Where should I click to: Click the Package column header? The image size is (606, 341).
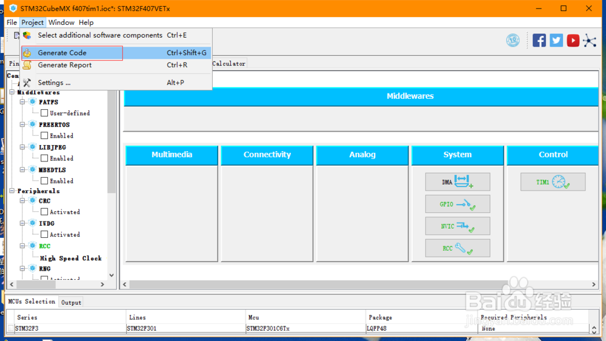(x=421, y=317)
